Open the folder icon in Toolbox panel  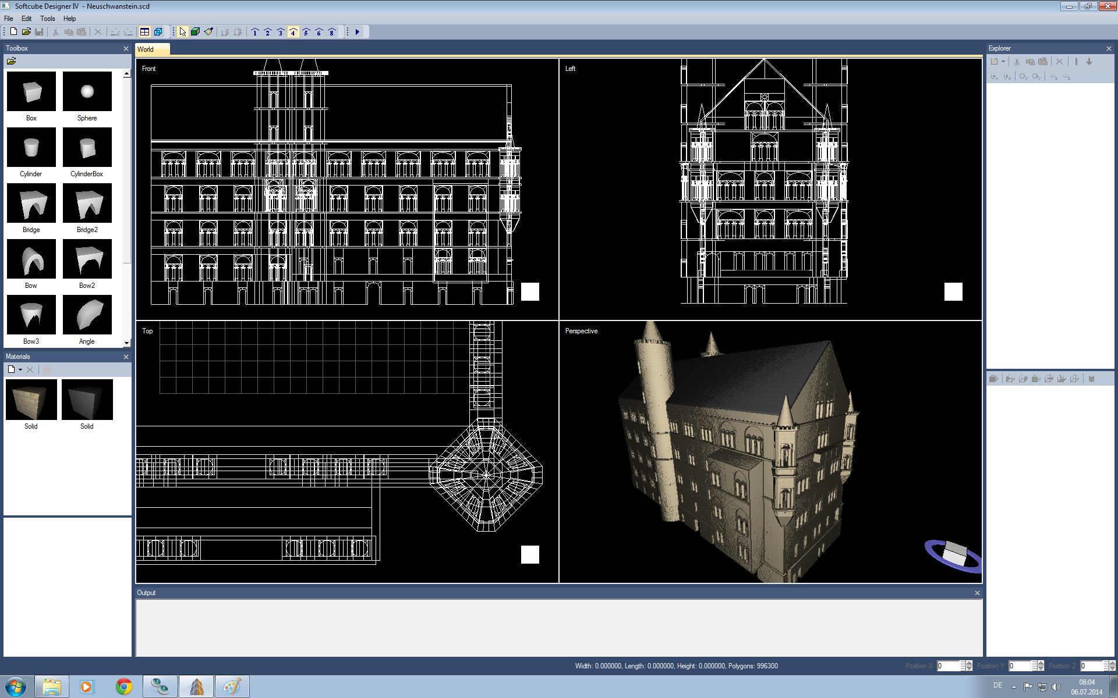point(11,61)
